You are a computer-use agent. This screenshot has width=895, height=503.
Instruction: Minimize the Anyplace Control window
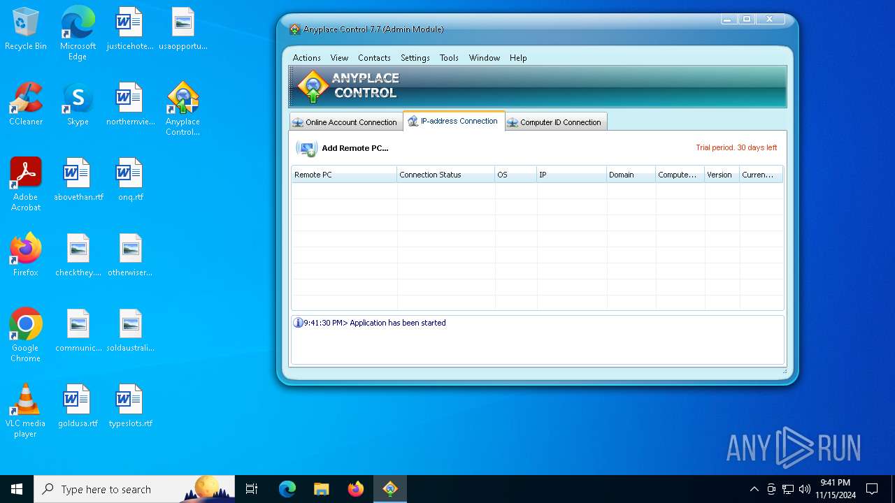pyautogui.click(x=728, y=20)
